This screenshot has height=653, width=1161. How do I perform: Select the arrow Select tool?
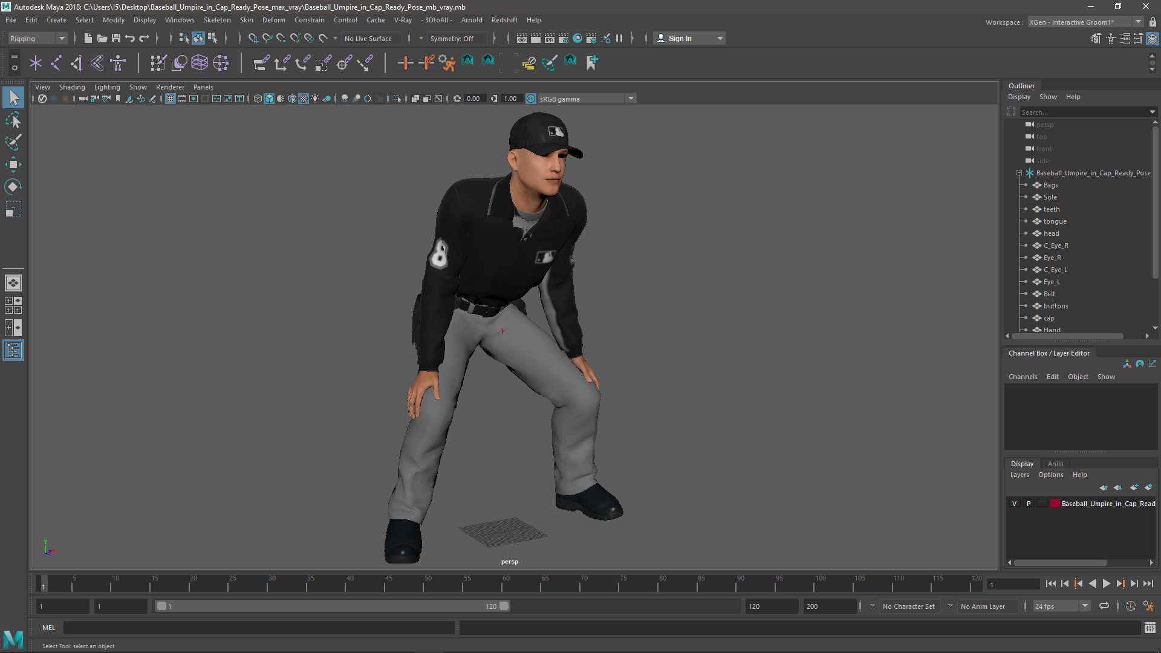[13, 97]
